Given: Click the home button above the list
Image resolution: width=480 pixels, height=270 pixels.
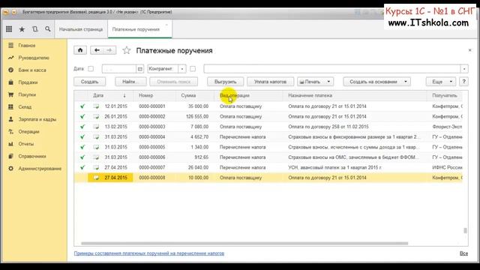Looking at the screenshot, I should click(x=80, y=50).
